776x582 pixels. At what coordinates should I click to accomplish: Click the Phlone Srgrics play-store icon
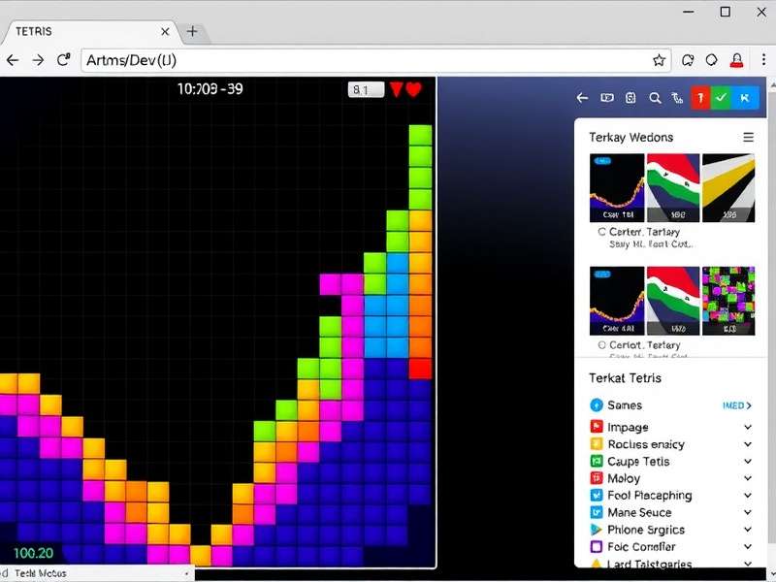[x=597, y=530]
